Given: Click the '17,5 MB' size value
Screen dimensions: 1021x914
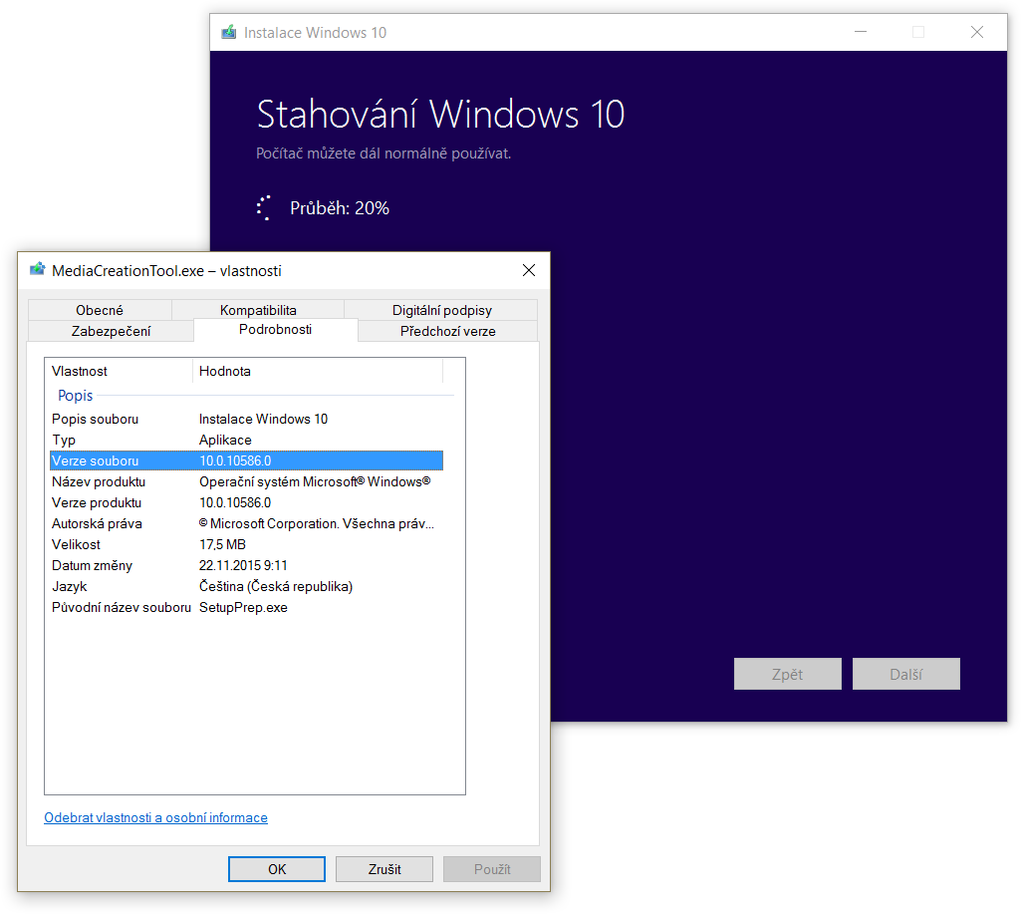Looking at the screenshot, I should point(222,544).
